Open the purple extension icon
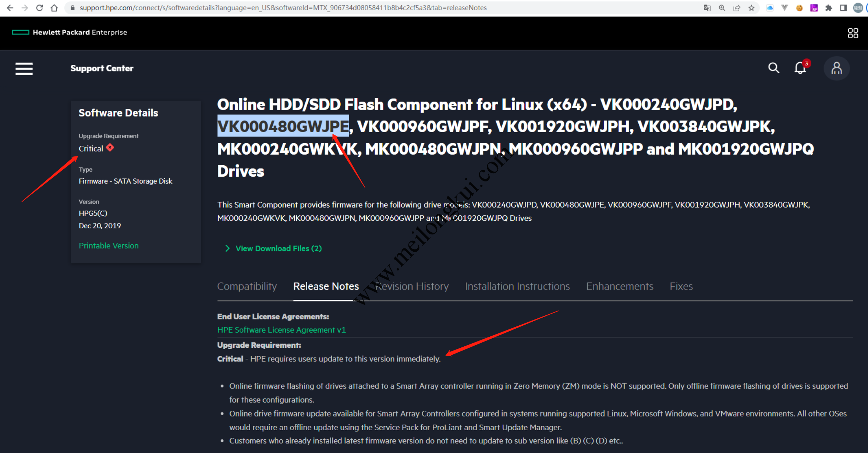Screen dimensions: 868x453 (814, 8)
